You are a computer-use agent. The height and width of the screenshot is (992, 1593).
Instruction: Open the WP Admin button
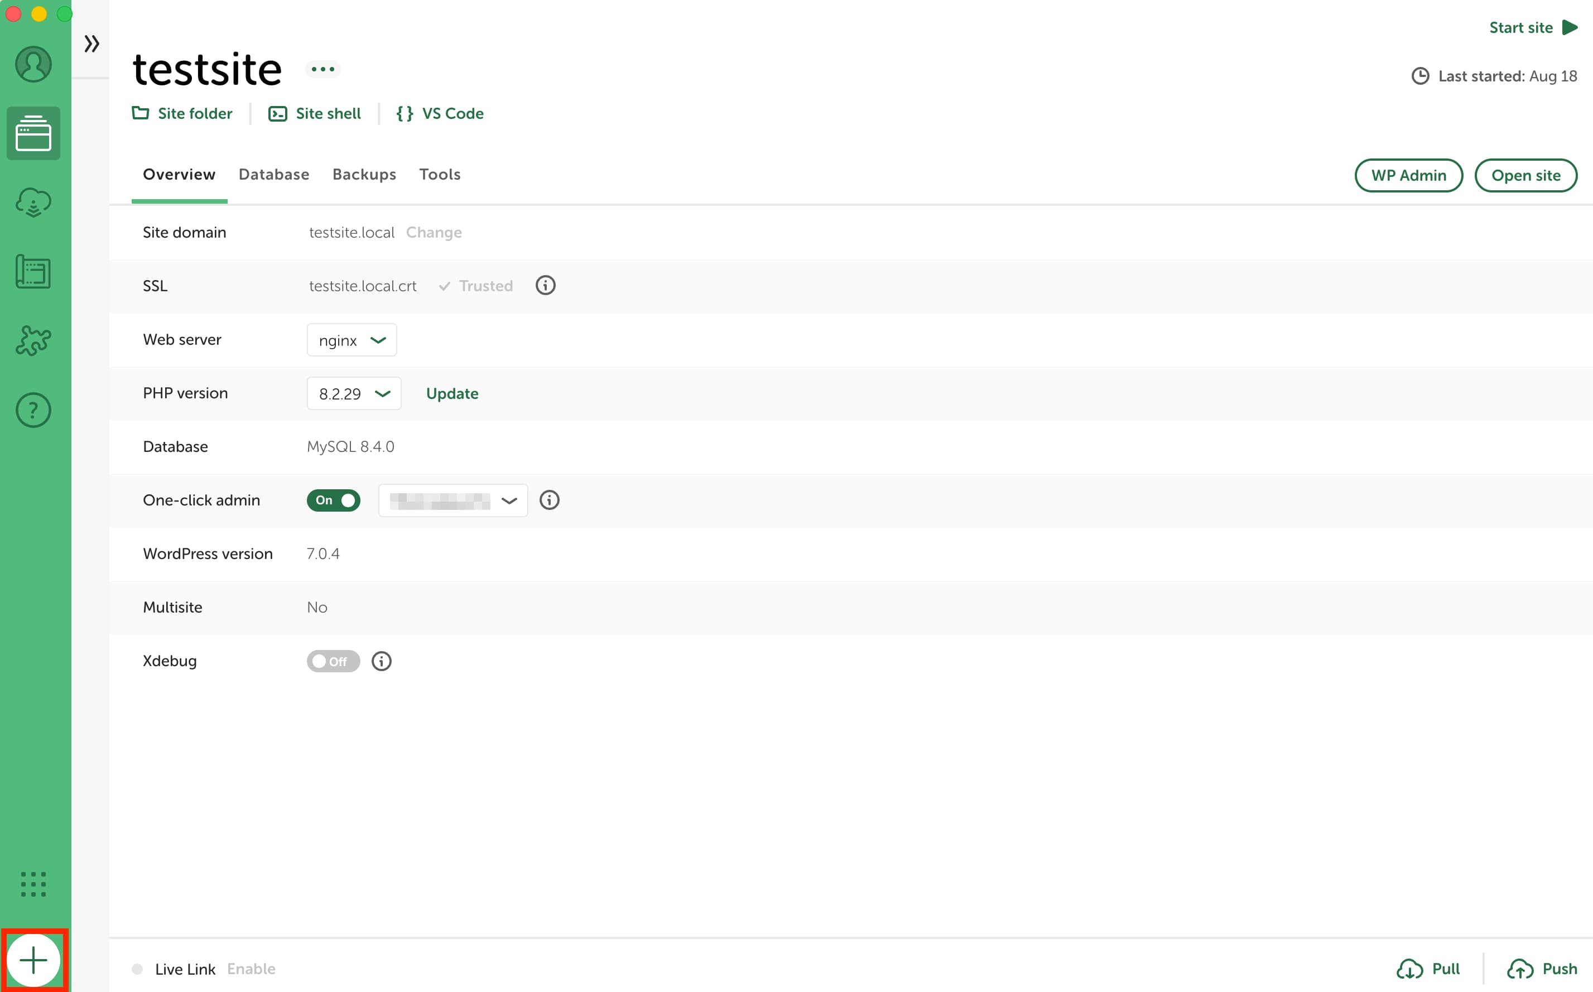1409,175
